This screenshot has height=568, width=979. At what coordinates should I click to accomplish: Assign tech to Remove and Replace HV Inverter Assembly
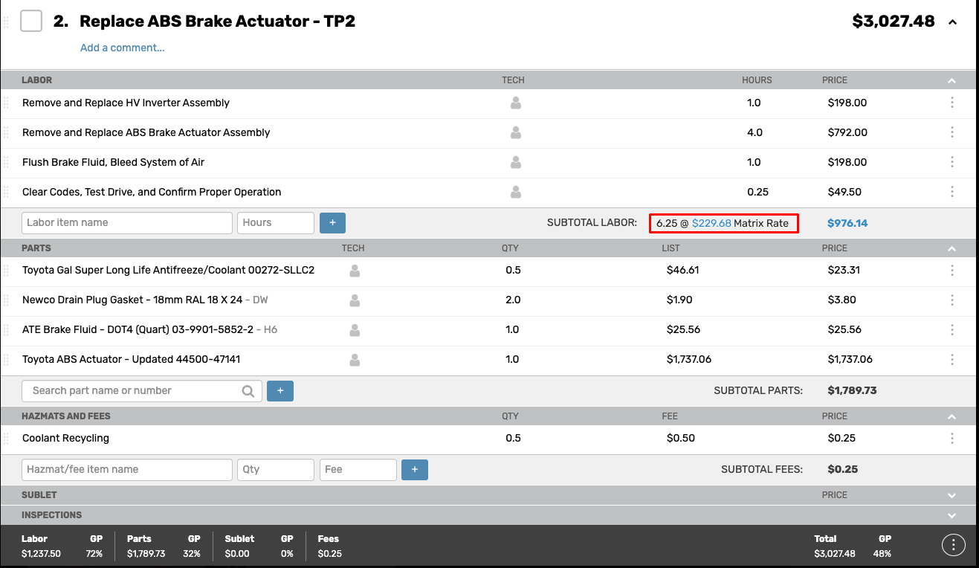click(516, 103)
